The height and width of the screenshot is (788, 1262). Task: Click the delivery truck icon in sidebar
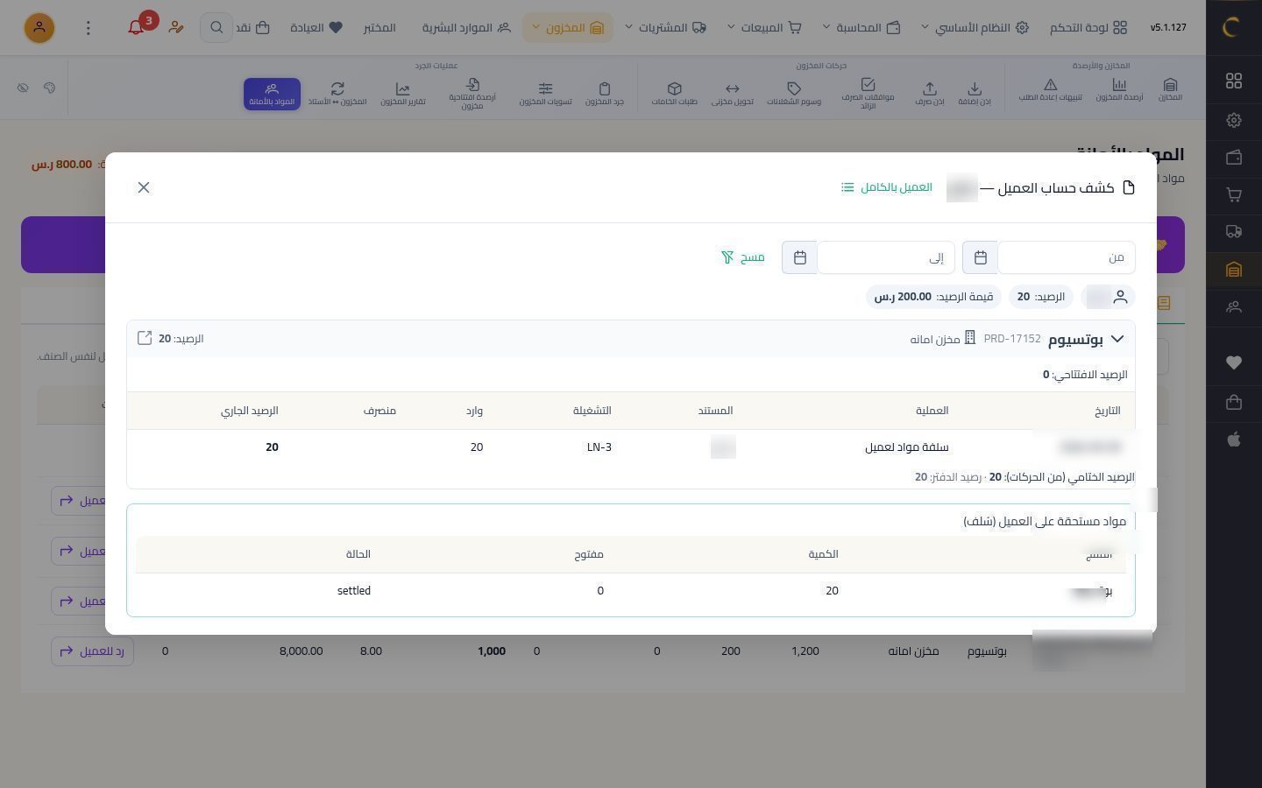tap(1234, 232)
